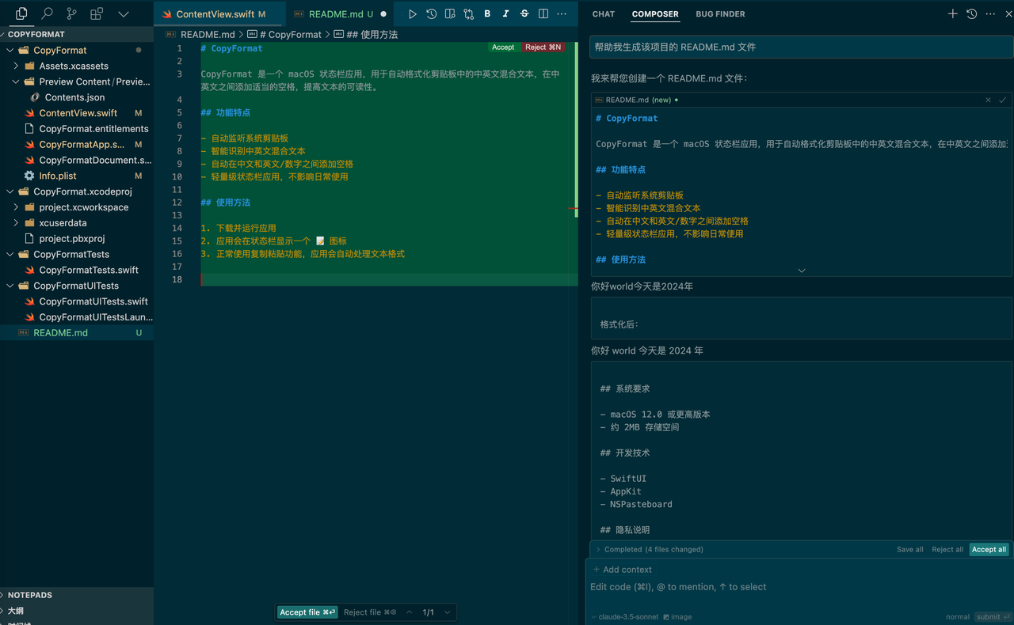Toggle the normal mode selector
1014x625 pixels.
(957, 617)
